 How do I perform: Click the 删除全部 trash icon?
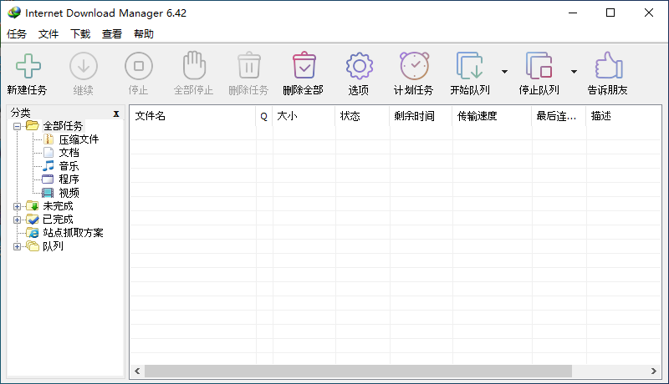point(303,66)
